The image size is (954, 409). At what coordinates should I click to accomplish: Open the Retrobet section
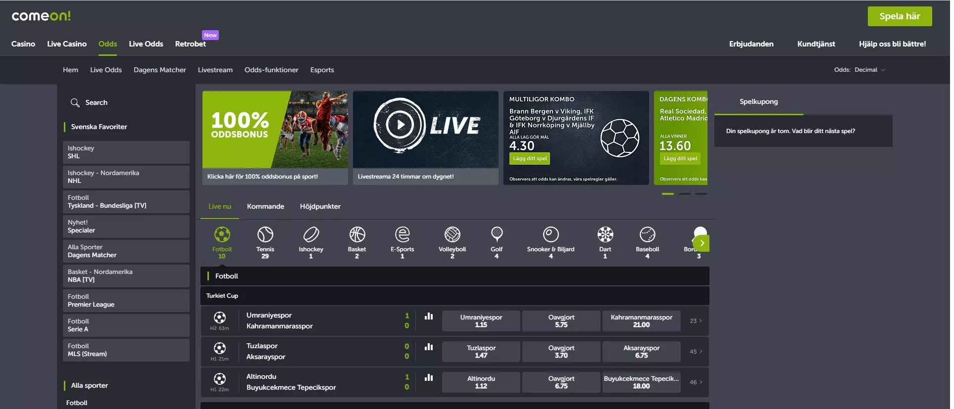tap(191, 44)
